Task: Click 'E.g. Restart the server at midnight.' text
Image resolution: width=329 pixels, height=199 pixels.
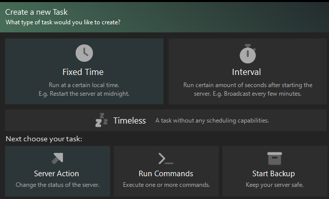Action: (x=84, y=94)
